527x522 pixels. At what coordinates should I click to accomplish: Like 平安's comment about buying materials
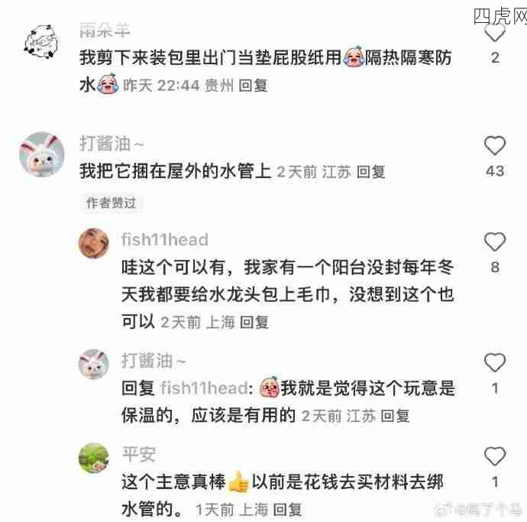pyautogui.click(x=495, y=456)
